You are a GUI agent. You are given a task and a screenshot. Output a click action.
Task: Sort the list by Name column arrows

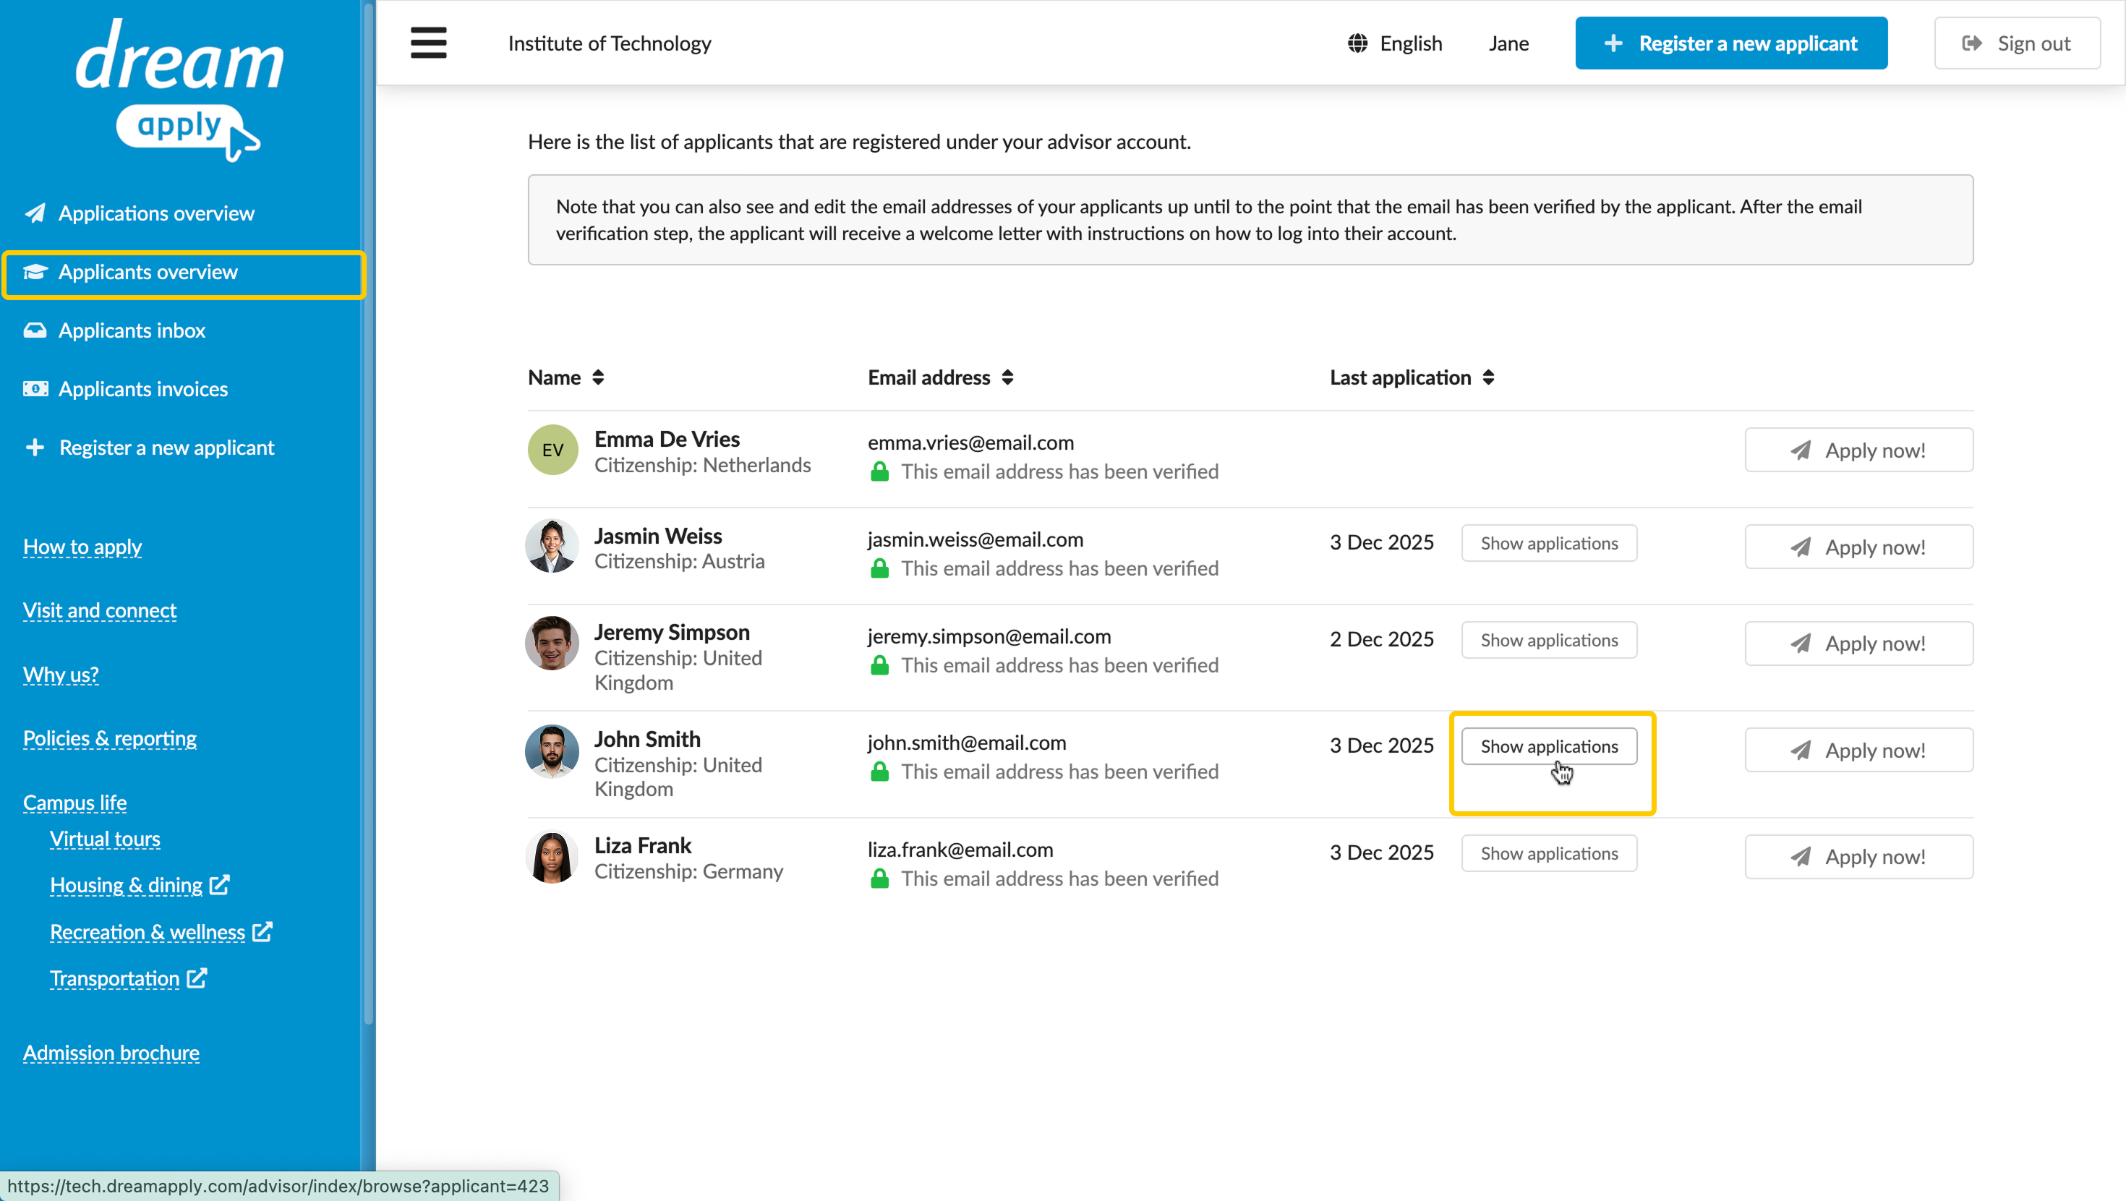tap(598, 377)
